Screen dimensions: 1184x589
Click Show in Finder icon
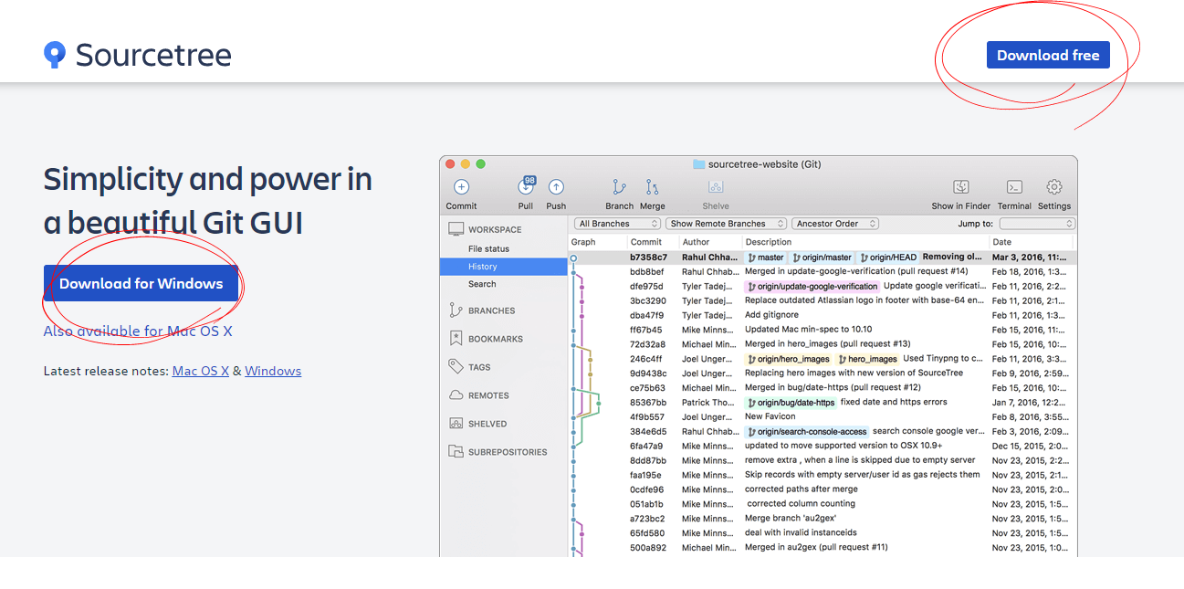(961, 187)
